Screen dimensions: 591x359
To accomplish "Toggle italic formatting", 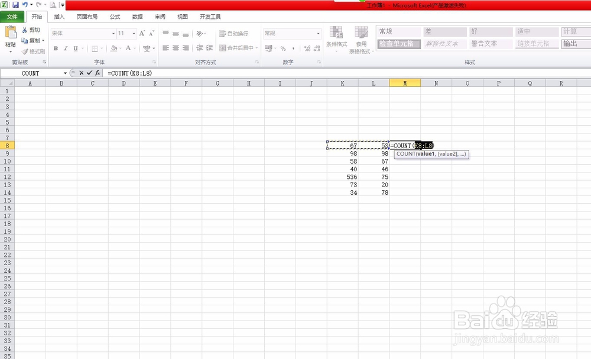I will (x=65, y=48).
